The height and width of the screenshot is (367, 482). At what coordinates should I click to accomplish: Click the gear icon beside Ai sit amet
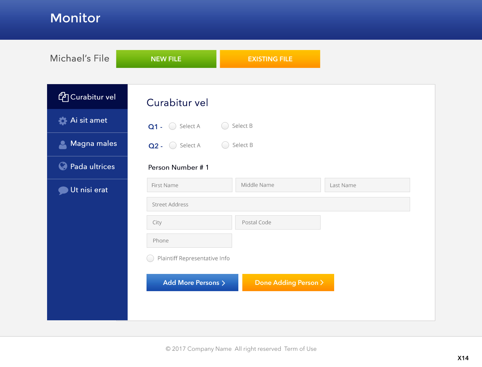[63, 121]
